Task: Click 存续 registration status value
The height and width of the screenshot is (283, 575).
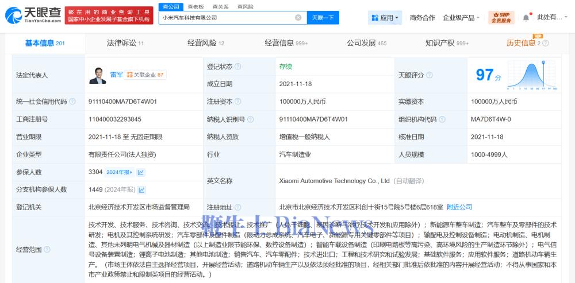Action: (286, 67)
